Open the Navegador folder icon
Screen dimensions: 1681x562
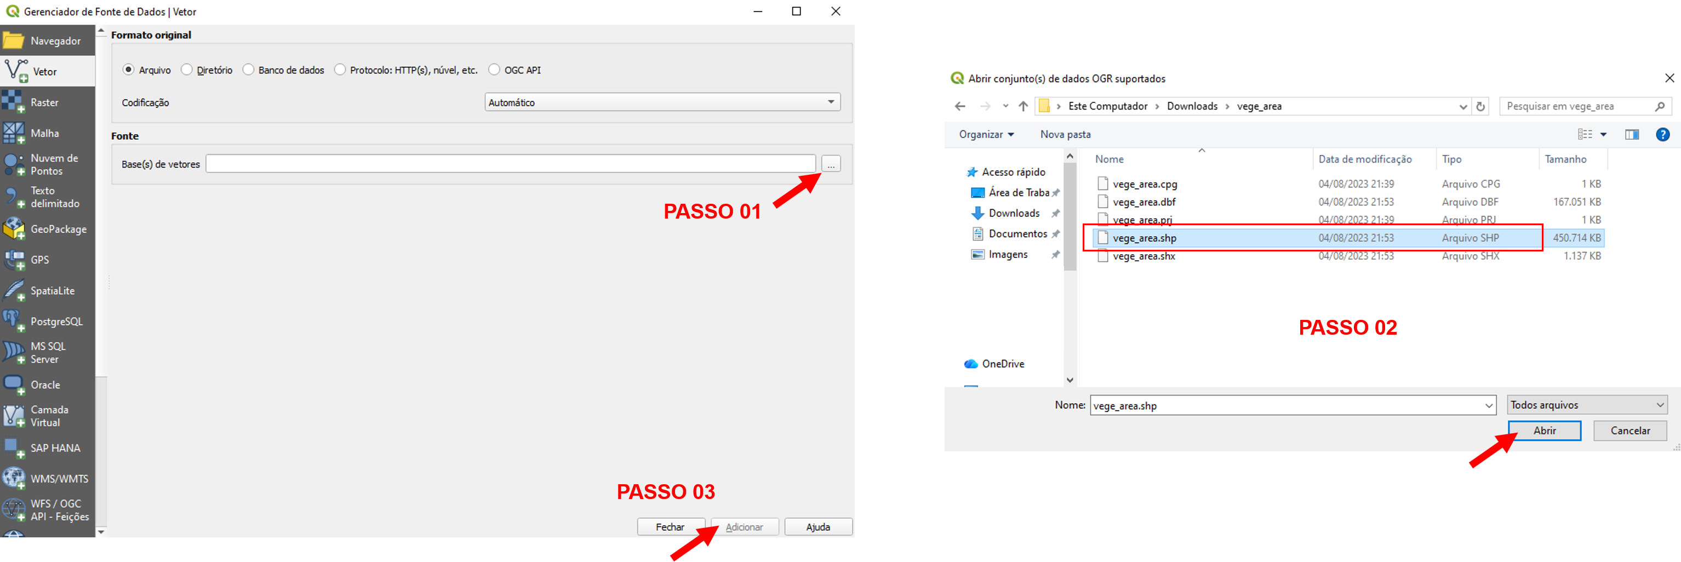click(14, 41)
